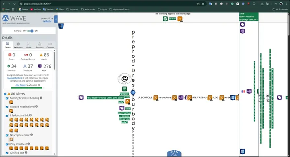Click the green AIM Score progress bar

pyautogui.click(x=28, y=88)
